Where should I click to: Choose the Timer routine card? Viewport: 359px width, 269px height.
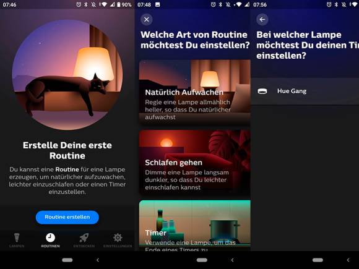coord(194,226)
